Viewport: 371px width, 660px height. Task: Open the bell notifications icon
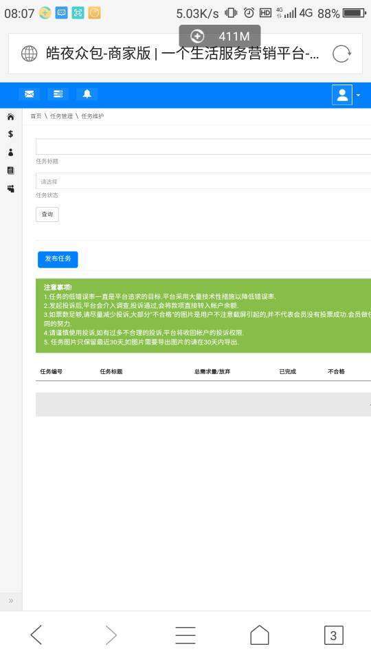click(87, 94)
